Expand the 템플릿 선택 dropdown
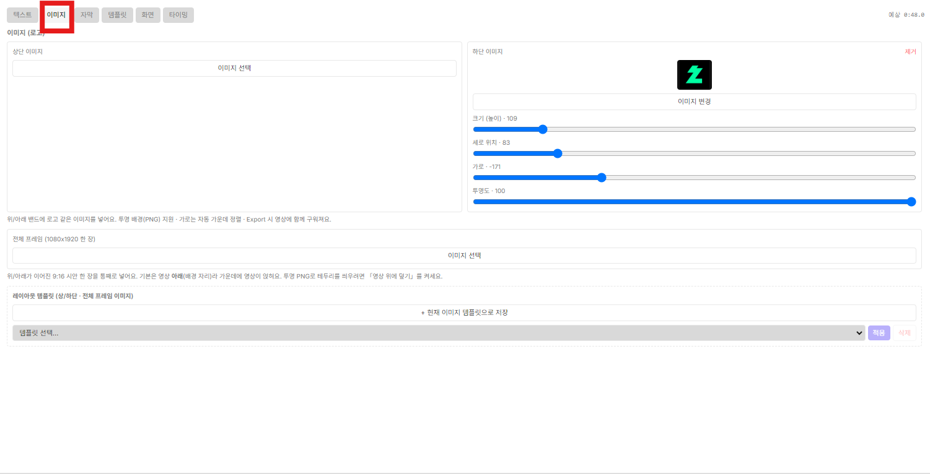Image resolution: width=930 pixels, height=474 pixels. point(439,333)
